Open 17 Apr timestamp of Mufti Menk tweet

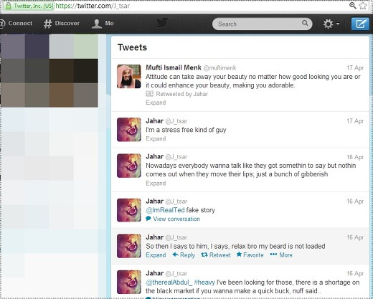point(355,68)
